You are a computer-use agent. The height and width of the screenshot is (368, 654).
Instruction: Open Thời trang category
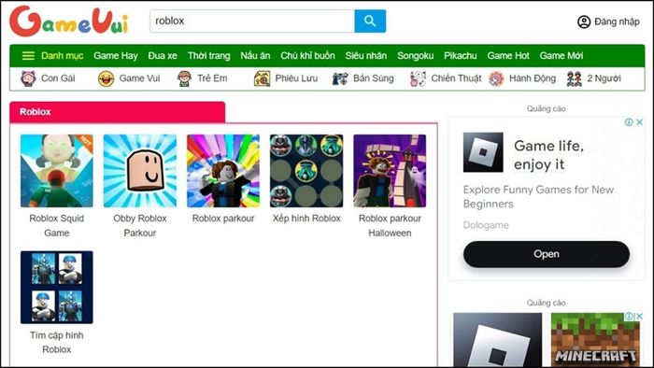click(208, 56)
